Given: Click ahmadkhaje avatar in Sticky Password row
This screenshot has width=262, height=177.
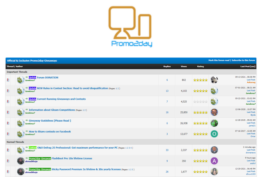Looking at the screenshot, I should [21, 172].
